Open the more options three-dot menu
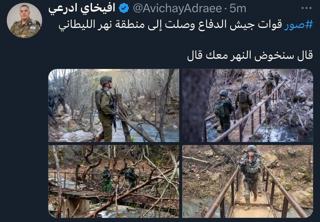Image resolution: width=320 pixels, height=222 pixels. [x=306, y=8]
